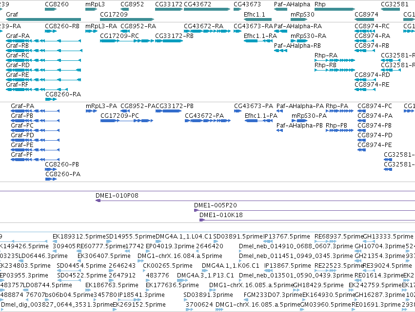Select protein mRpS30-PA label
This screenshot has height=312, width=415.
(x=309, y=116)
